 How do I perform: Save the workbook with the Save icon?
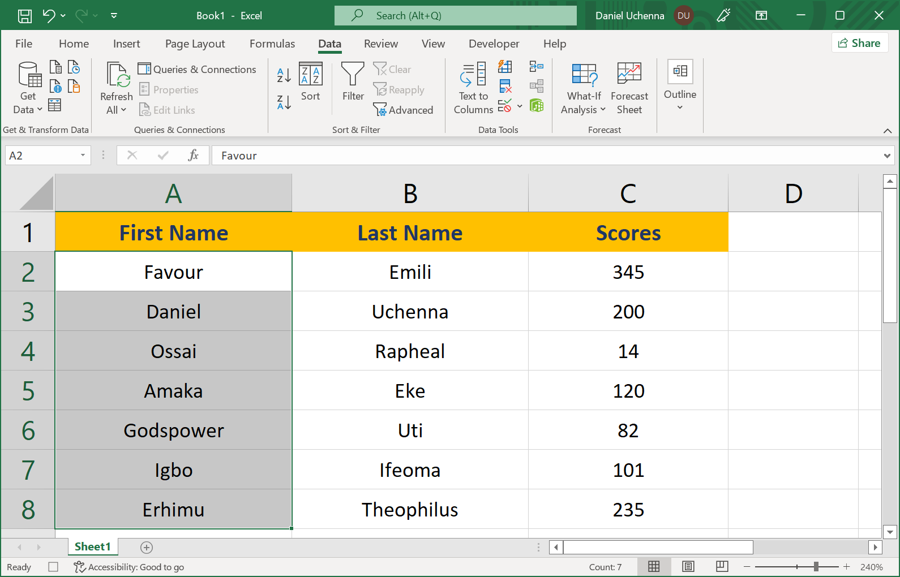(x=25, y=16)
